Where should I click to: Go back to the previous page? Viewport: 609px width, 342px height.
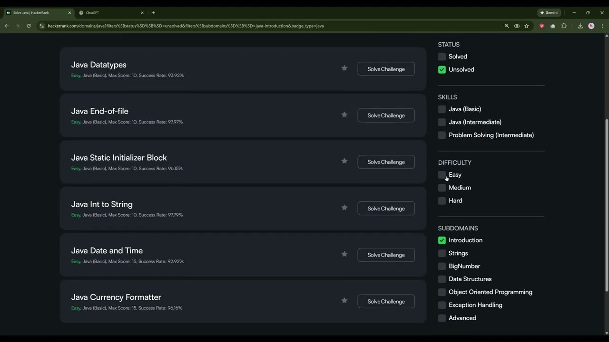click(7, 26)
